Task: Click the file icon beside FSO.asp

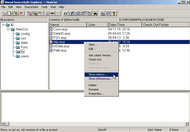Action: click(51, 38)
